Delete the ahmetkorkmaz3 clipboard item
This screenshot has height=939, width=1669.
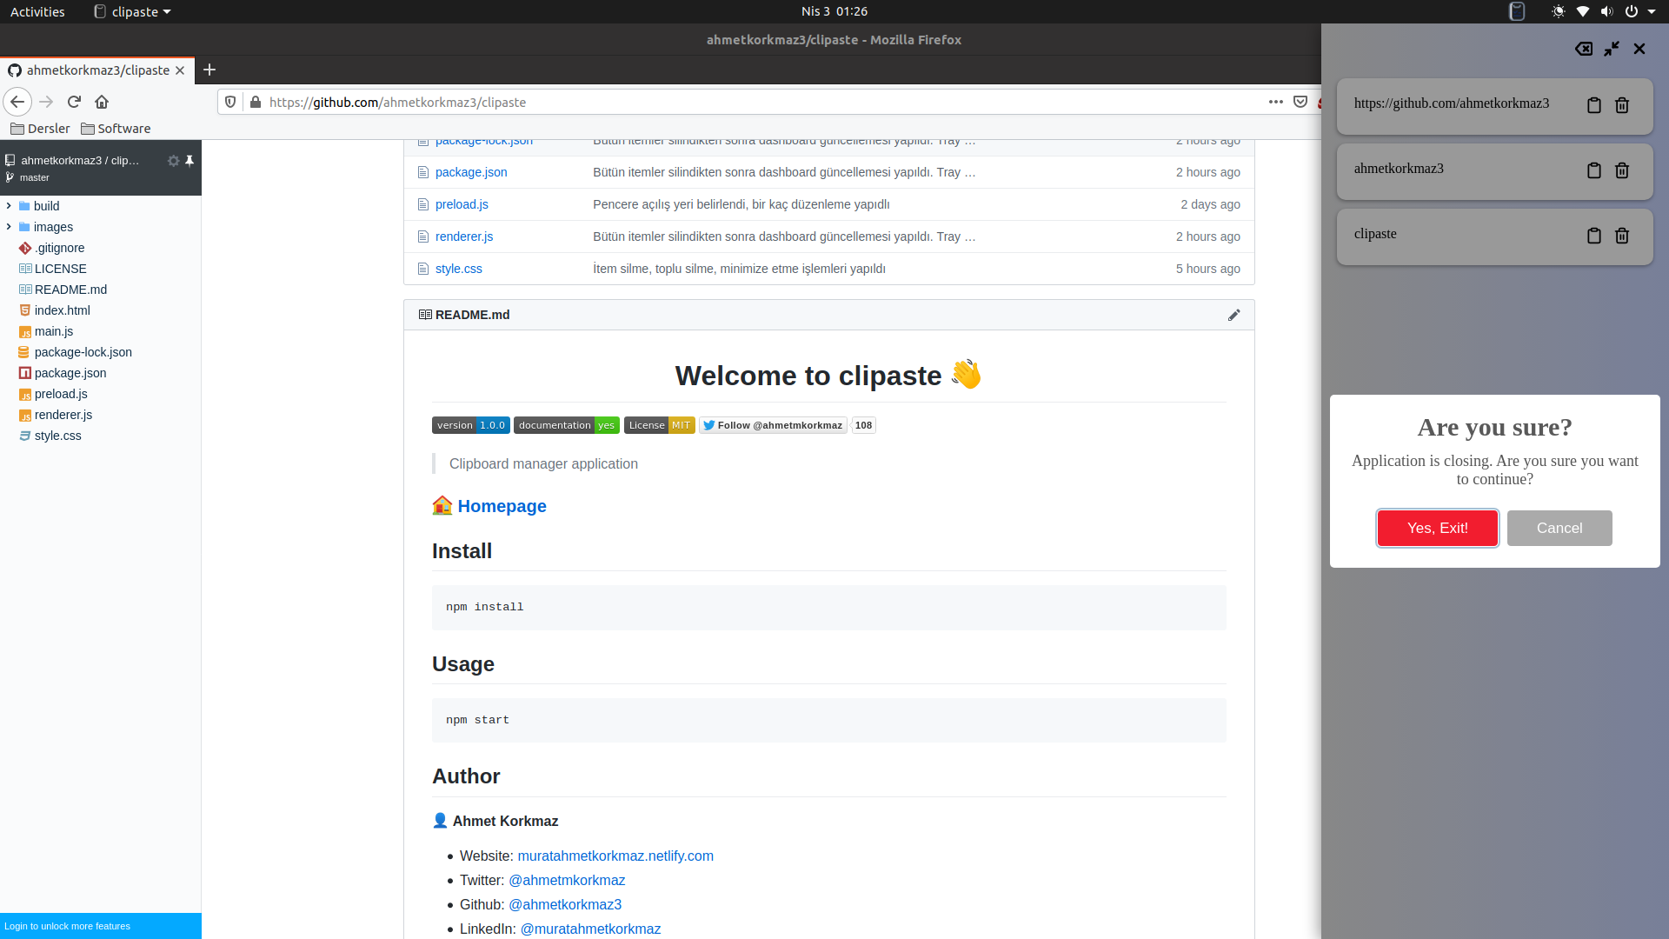click(x=1622, y=170)
